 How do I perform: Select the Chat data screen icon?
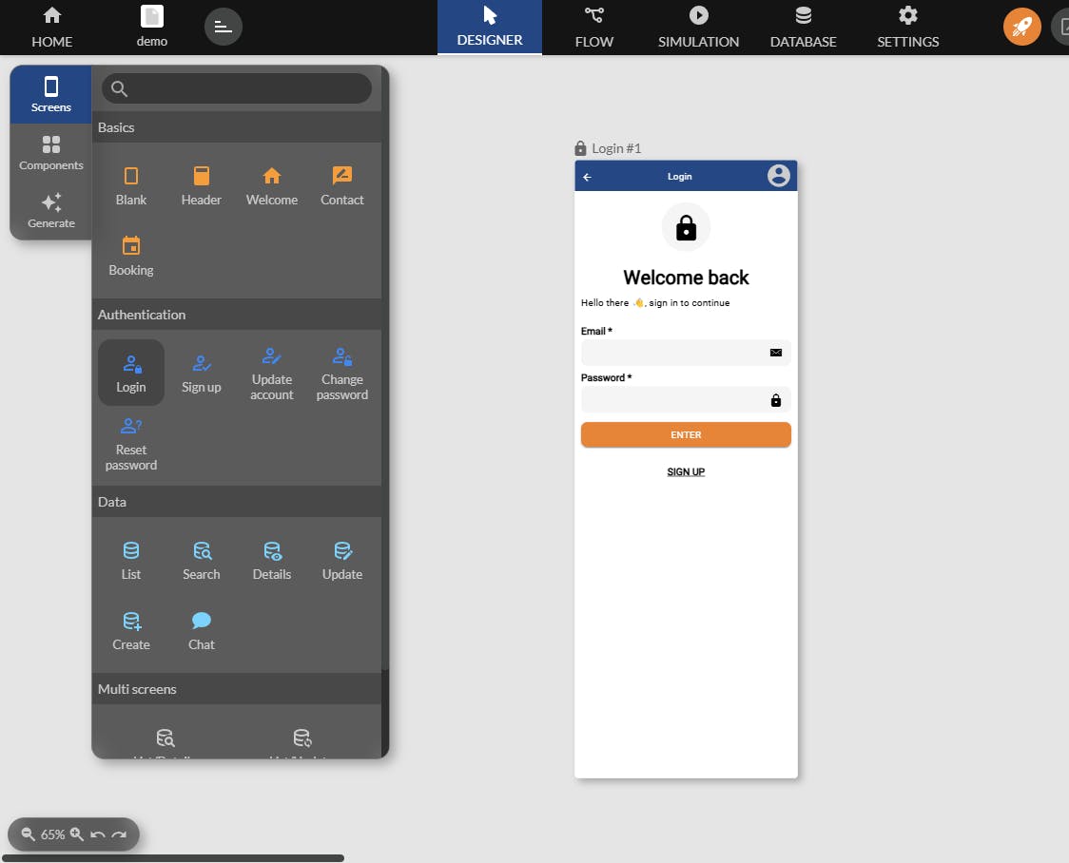pos(201,621)
